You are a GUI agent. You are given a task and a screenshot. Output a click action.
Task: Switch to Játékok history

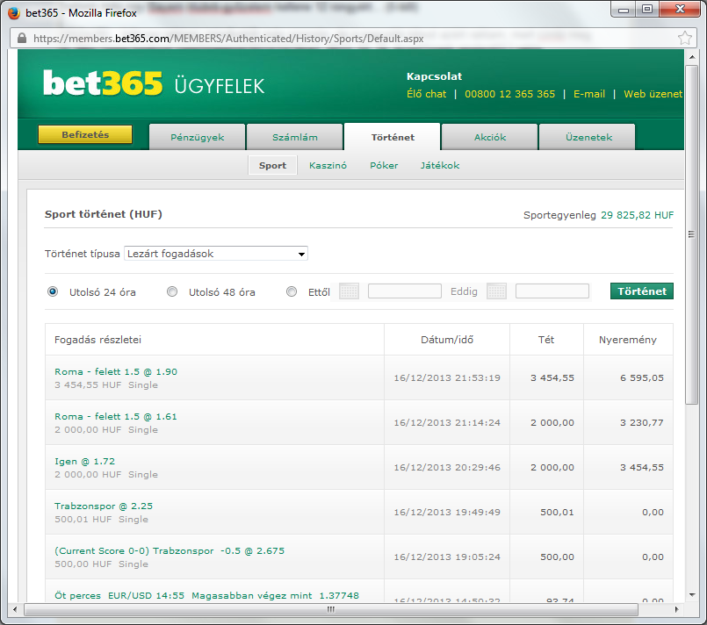tap(440, 165)
